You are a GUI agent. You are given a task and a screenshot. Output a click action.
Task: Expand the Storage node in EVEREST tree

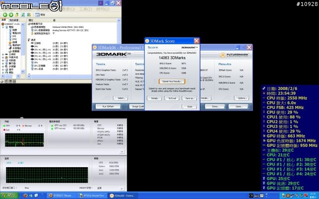3,70
